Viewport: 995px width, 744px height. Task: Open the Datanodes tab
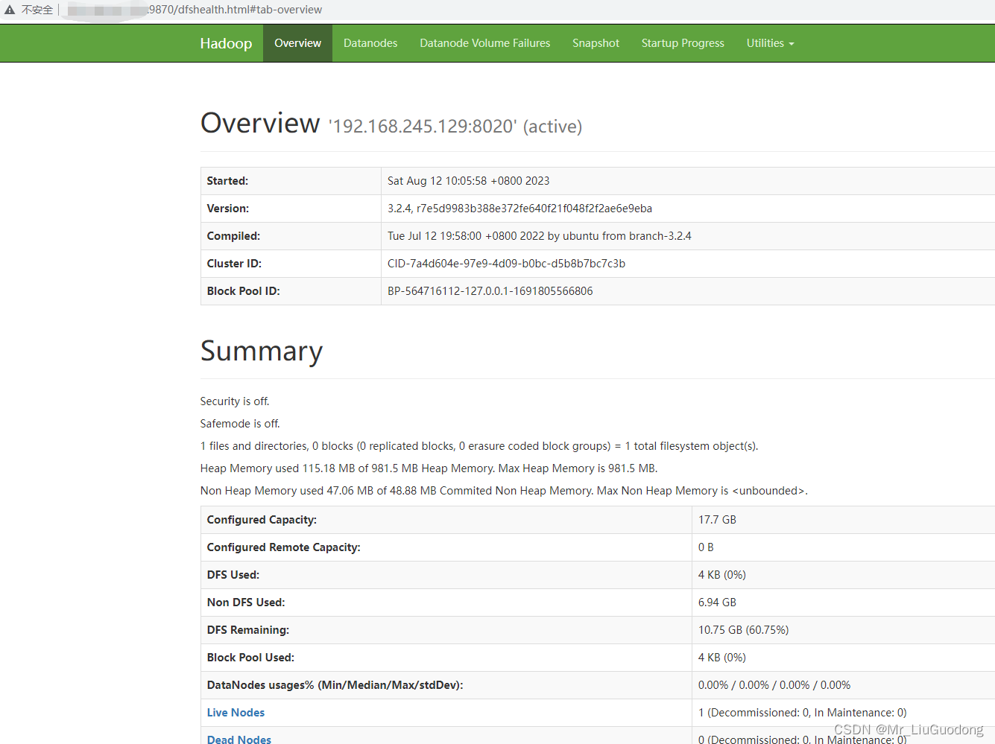pos(370,43)
